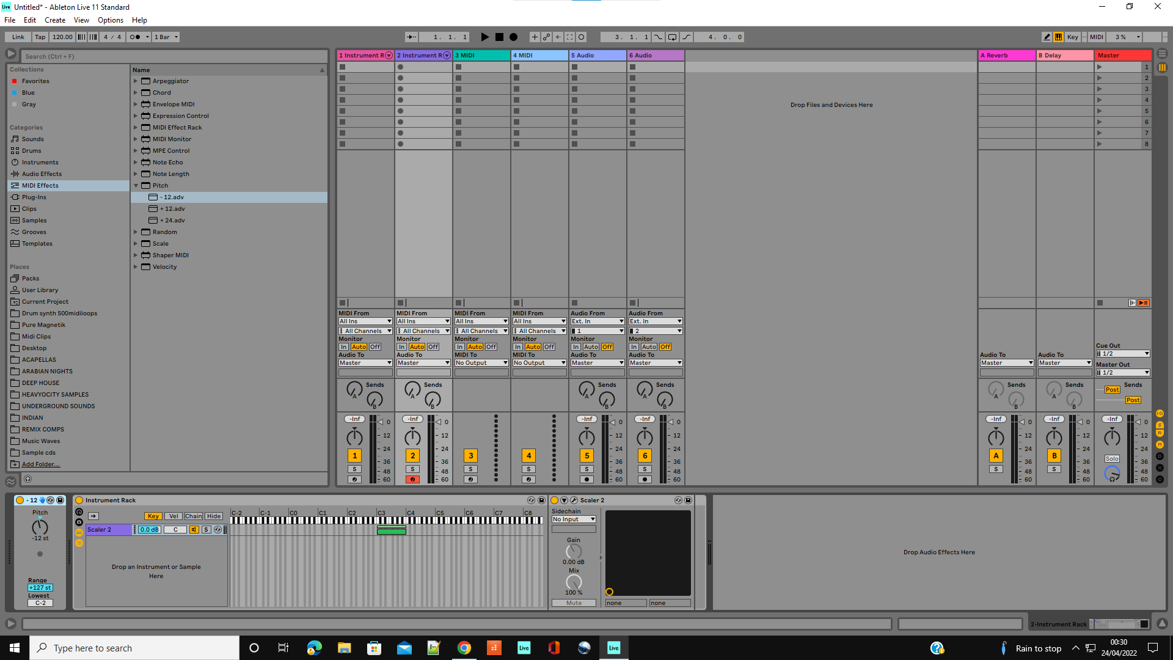The image size is (1173, 660).
Task: Turn off the Scaler 2 device activator
Action: coord(555,501)
